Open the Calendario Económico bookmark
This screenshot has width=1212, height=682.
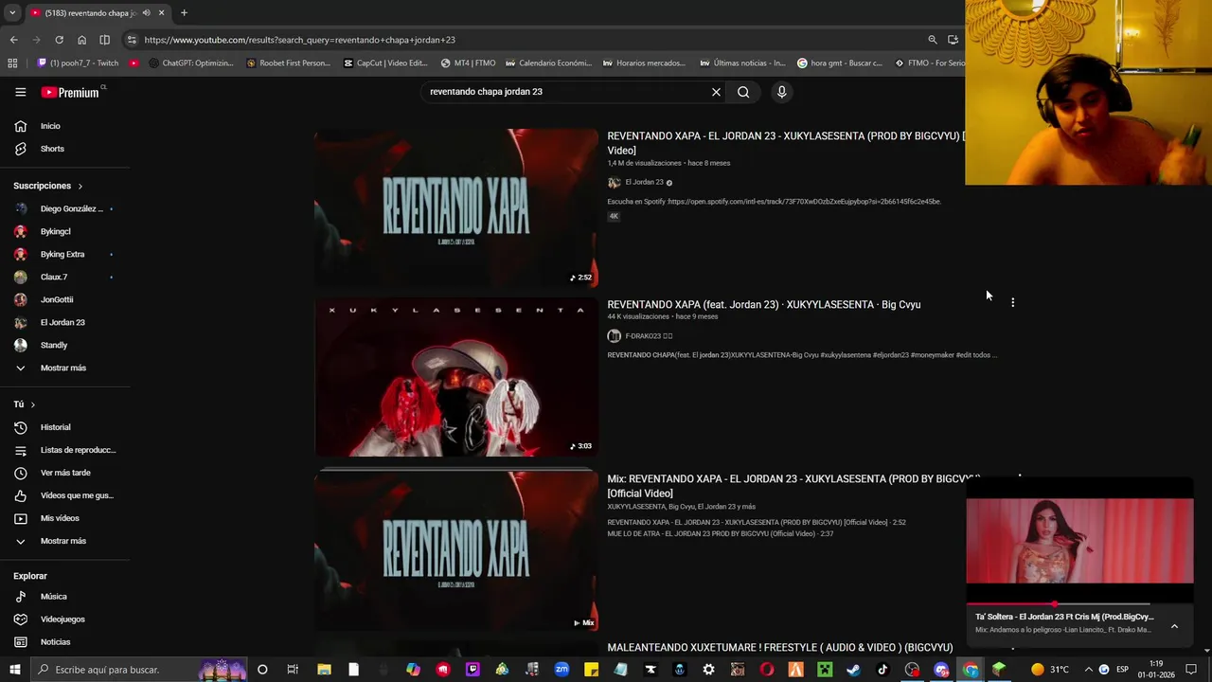(x=548, y=63)
